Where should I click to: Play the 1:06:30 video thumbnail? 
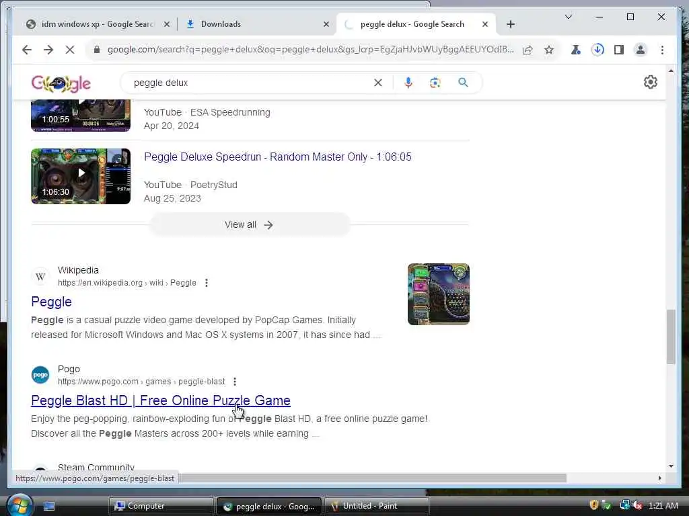(81, 177)
